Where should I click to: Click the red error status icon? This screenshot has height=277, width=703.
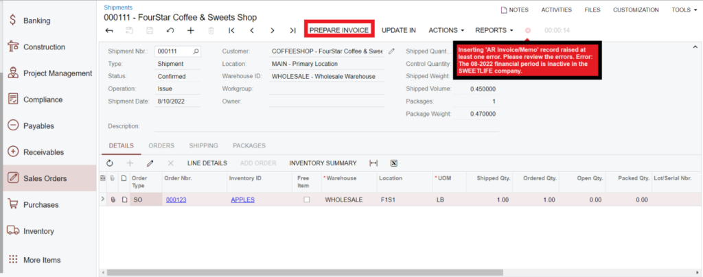click(528, 31)
